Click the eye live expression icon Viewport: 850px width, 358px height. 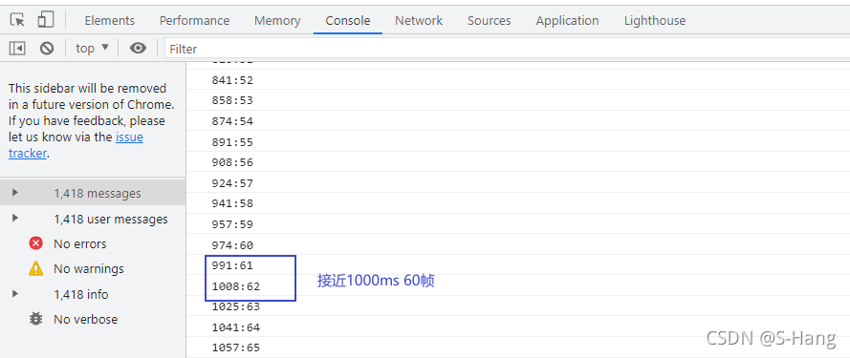point(138,49)
